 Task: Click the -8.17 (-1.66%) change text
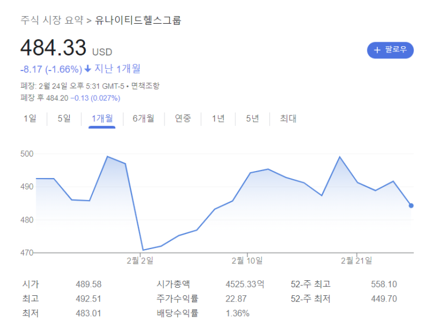(x=51, y=69)
